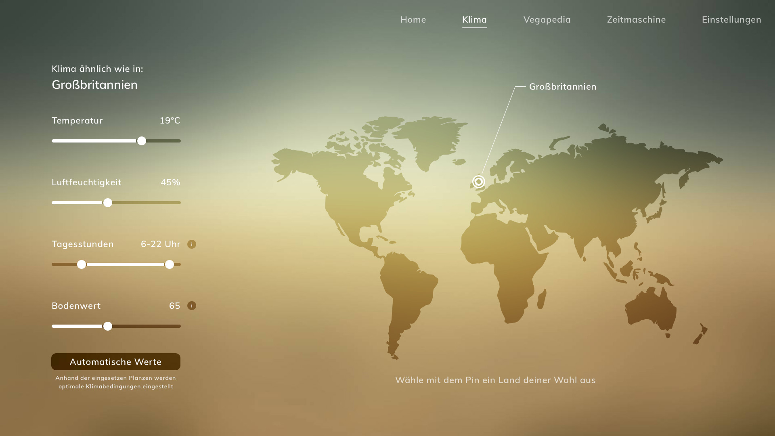Open the Home tab
The width and height of the screenshot is (775, 436).
[413, 19]
